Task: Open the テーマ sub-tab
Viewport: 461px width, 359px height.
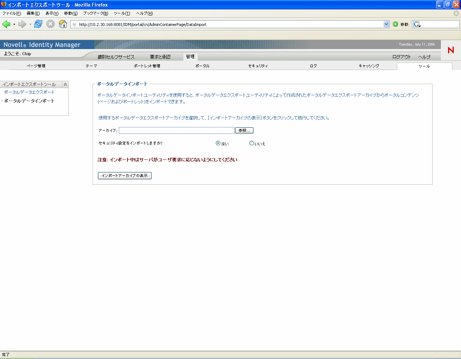Action: click(x=91, y=66)
